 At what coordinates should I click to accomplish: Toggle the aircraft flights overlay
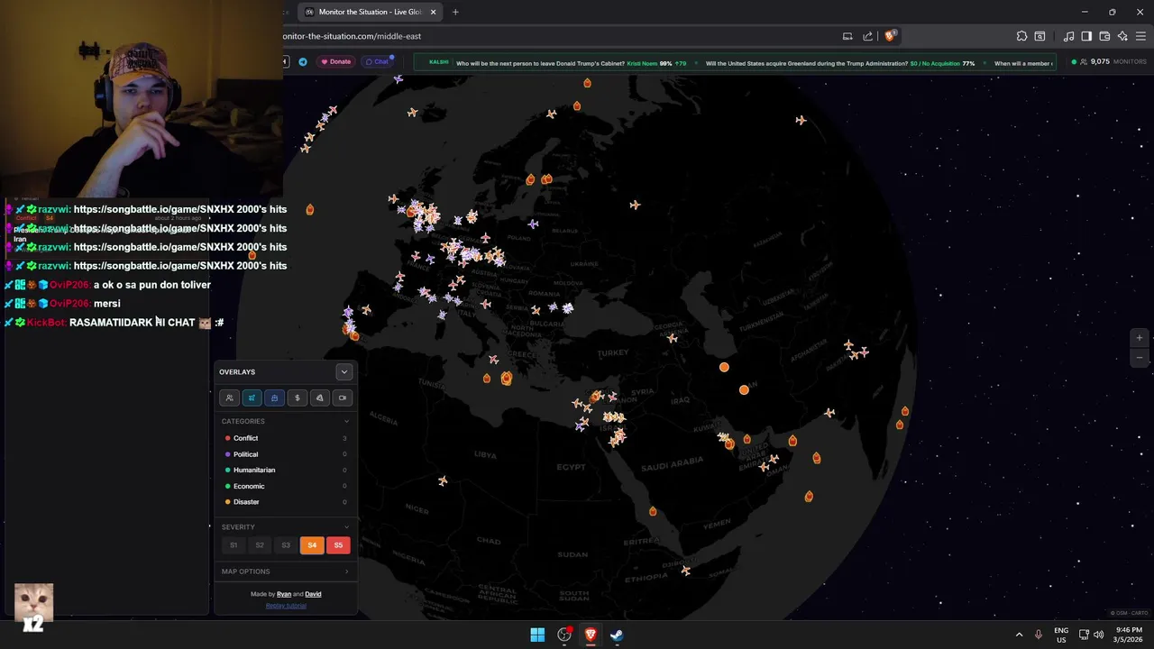(x=252, y=398)
